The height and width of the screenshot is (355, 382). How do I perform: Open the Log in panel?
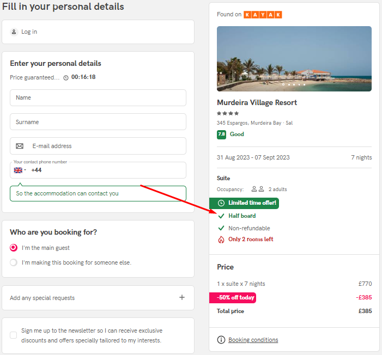tap(98, 32)
